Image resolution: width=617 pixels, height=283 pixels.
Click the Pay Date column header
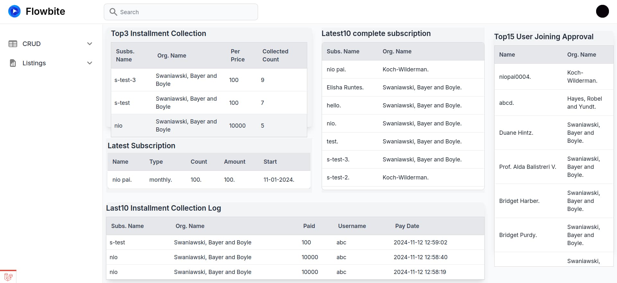(407, 226)
